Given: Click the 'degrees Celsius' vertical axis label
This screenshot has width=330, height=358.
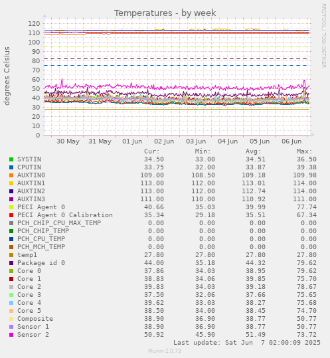Looking at the screenshot, I should tap(7, 76).
